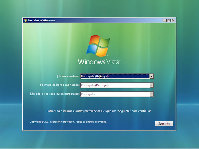Click the 'Introduza o idioma' instruction text
The width and height of the screenshot is (199, 149).
coord(99,111)
